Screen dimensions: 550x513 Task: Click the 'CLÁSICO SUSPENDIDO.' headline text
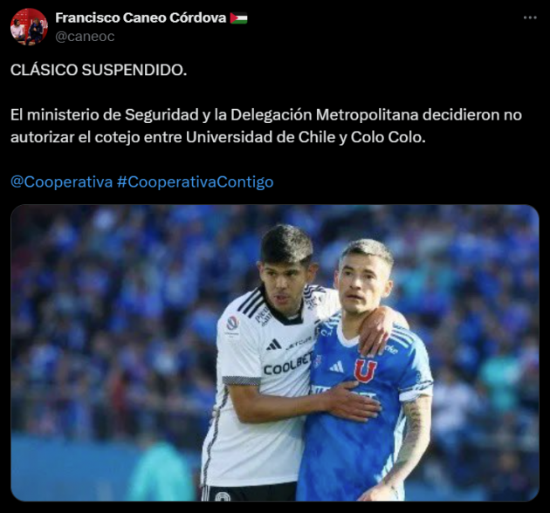click(99, 70)
